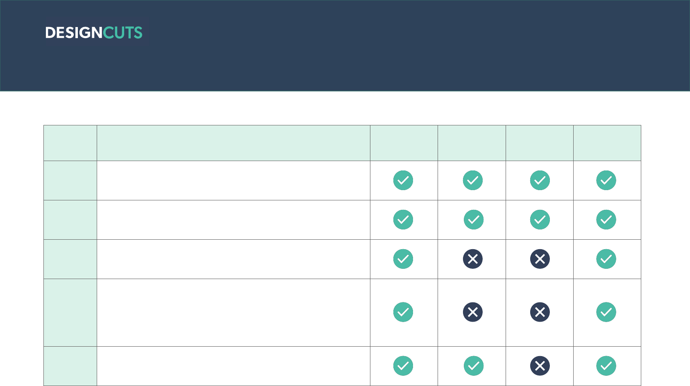Click first-row checkmark in last icon column
The image size is (690, 386).
606,180
